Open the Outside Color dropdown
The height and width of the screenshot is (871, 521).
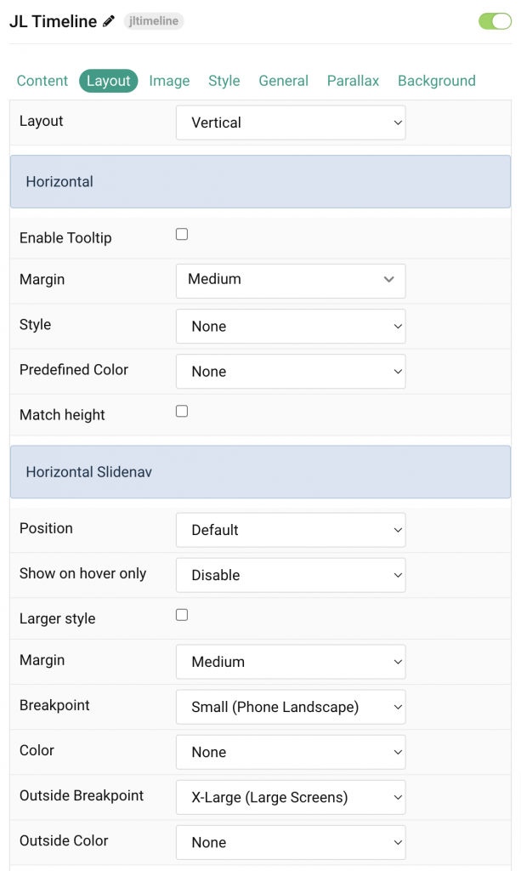[290, 842]
